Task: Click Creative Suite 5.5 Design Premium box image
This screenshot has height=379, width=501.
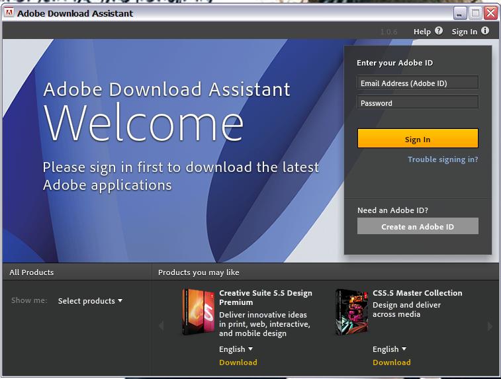Action: tap(198, 312)
